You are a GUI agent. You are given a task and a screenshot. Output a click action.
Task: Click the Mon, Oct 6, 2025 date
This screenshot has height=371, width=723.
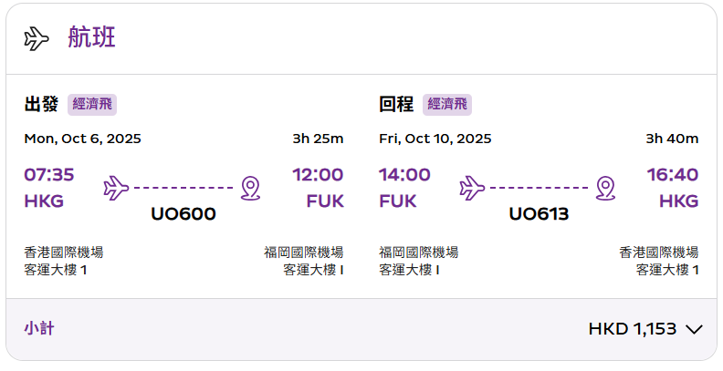point(82,139)
